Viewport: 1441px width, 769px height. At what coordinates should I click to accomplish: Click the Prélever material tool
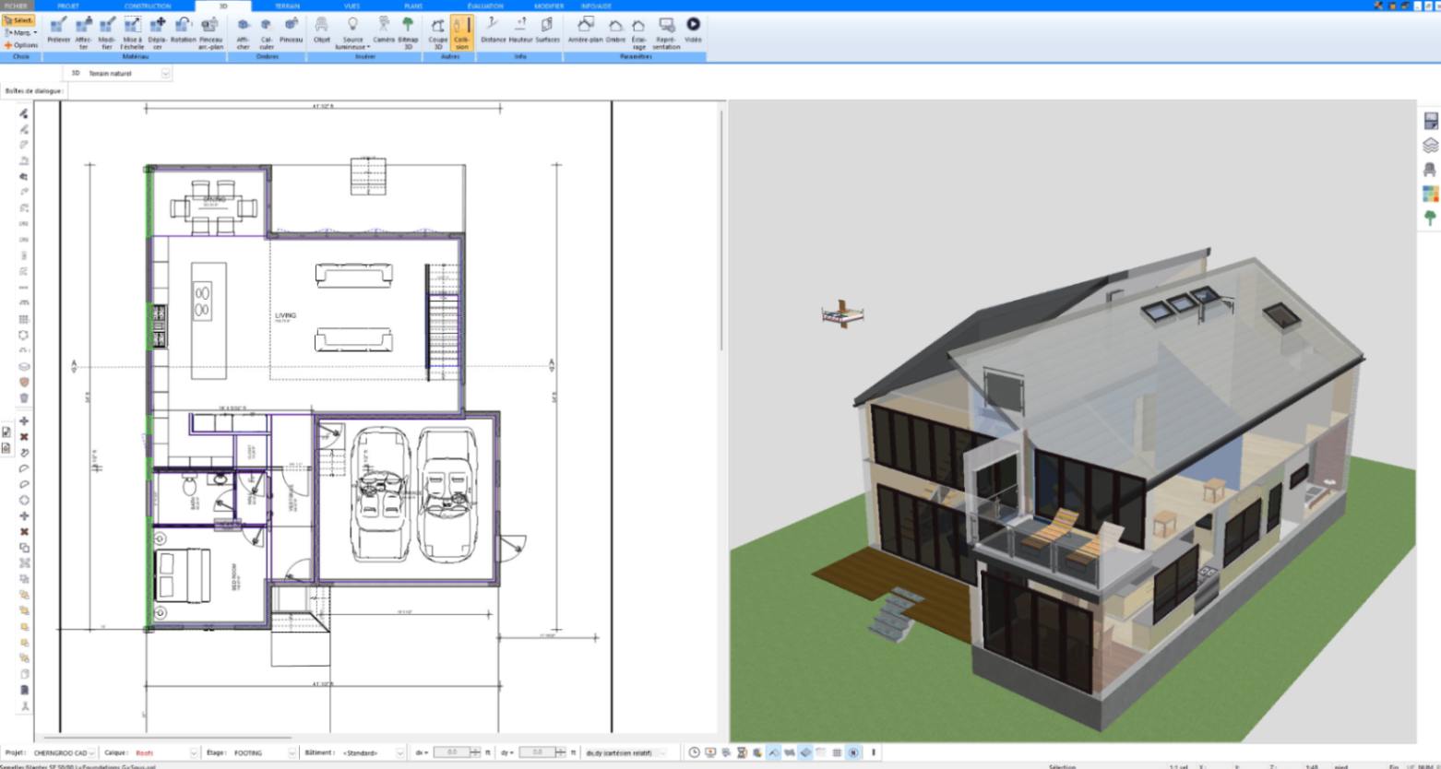[x=58, y=31]
